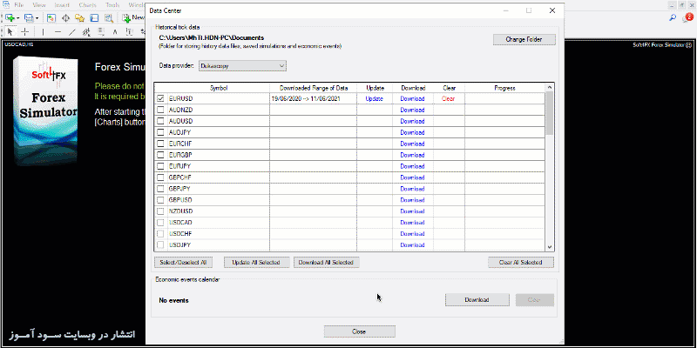Toggle the Market Watch panel icon
Screen dimensions: 697x348
pos(51,18)
